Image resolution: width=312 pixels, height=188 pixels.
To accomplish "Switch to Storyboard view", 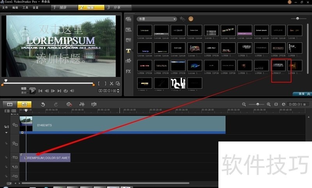I will click(x=9, y=104).
